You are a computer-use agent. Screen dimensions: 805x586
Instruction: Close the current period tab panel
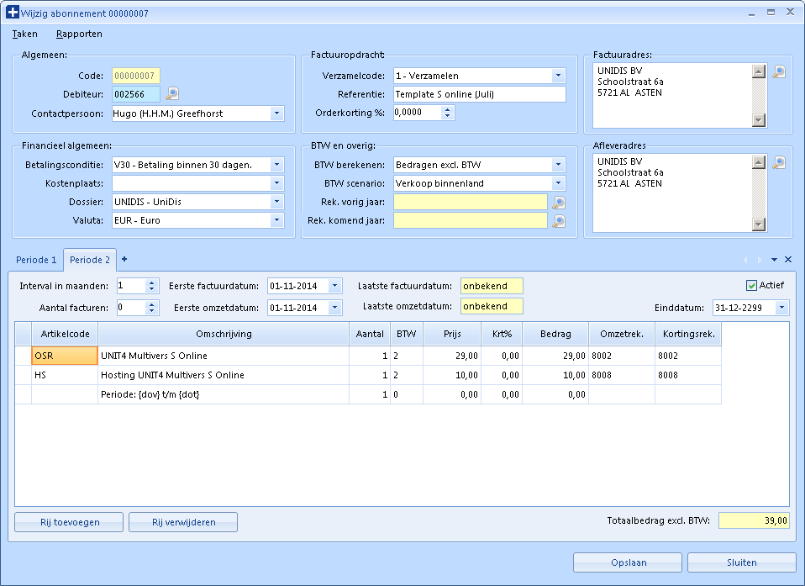coord(788,259)
